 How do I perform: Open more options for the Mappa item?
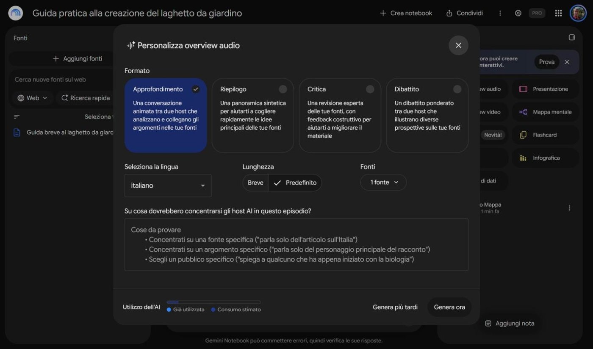[x=569, y=208]
